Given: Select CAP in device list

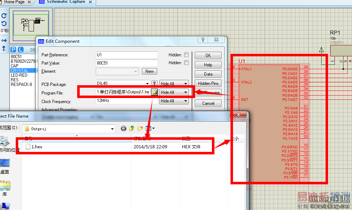Looking at the screenshot, I should pyautogui.click(x=15, y=66).
